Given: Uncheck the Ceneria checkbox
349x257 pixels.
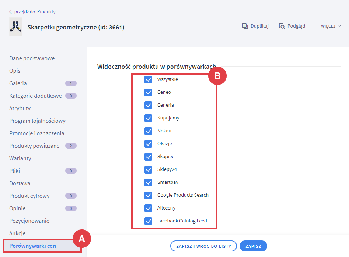Looking at the screenshot, I should tap(148, 105).
